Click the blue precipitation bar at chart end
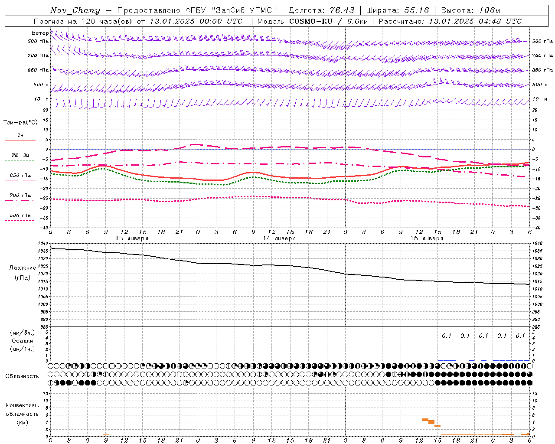The height and width of the screenshot is (444, 555). (x=527, y=360)
